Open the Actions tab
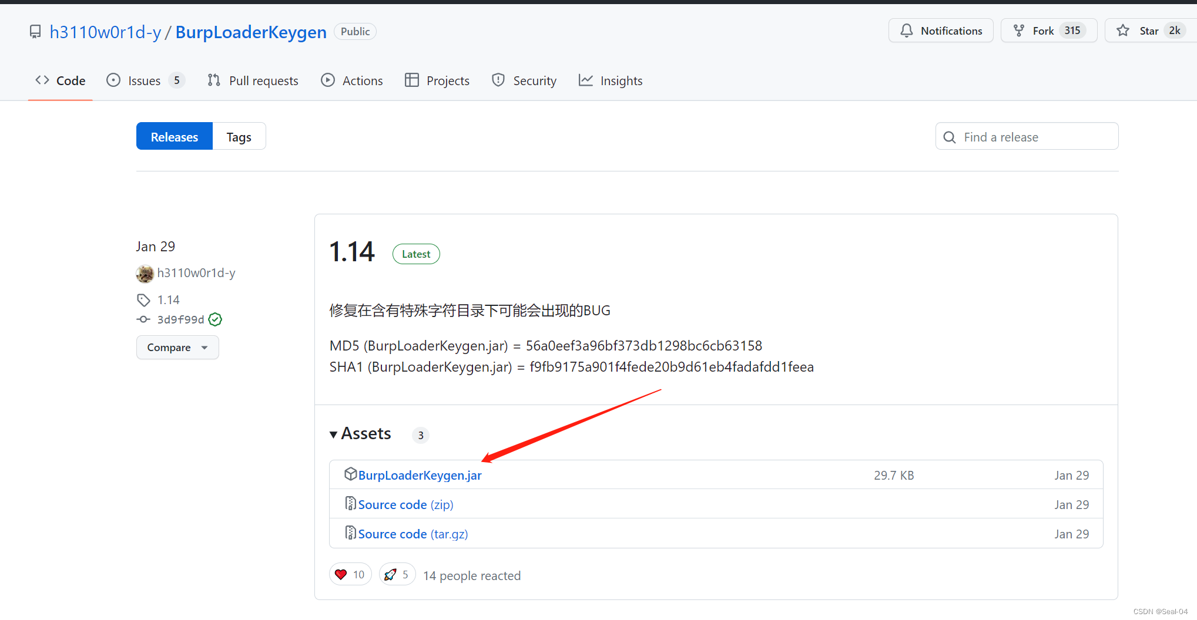Viewport: 1197px width, 620px height. (351, 80)
